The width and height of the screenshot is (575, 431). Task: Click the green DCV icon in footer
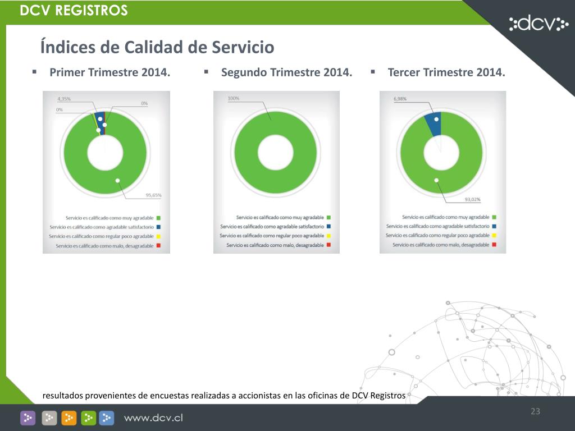pos(88,418)
